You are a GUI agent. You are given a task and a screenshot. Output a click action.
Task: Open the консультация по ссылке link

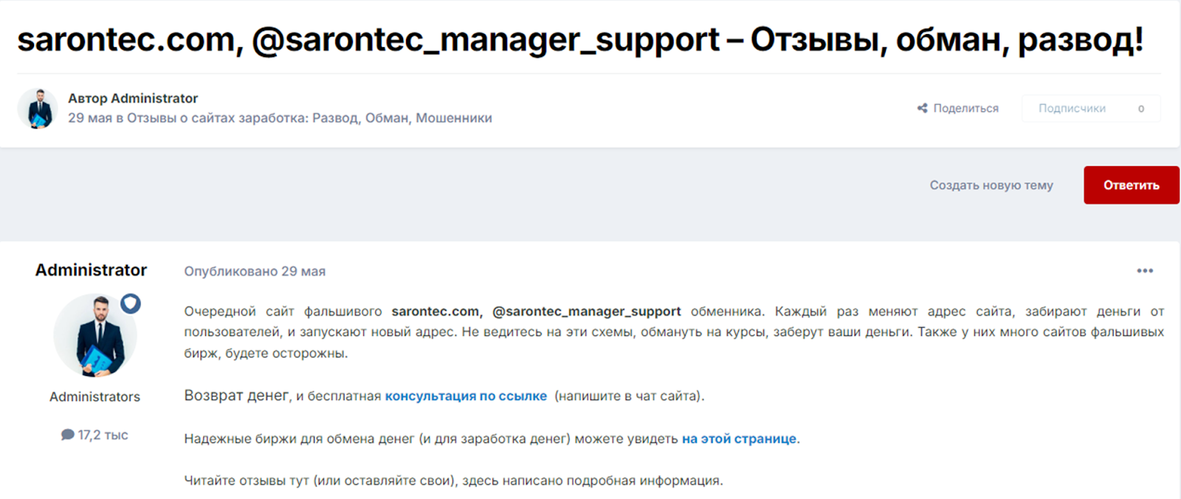point(465,396)
